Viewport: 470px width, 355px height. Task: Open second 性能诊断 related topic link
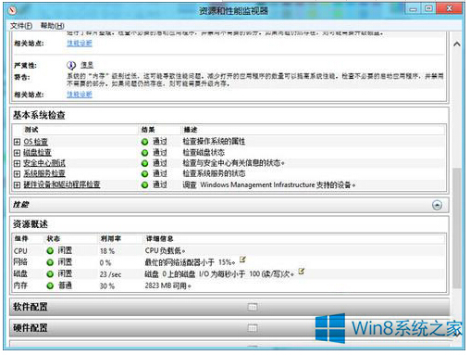click(80, 95)
